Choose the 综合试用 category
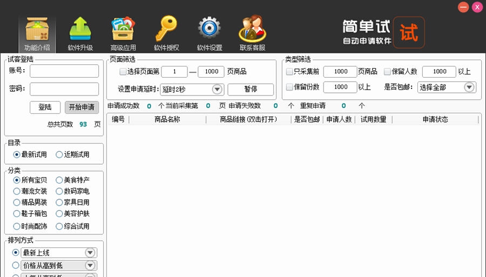The image size is (486, 277). pos(59,226)
